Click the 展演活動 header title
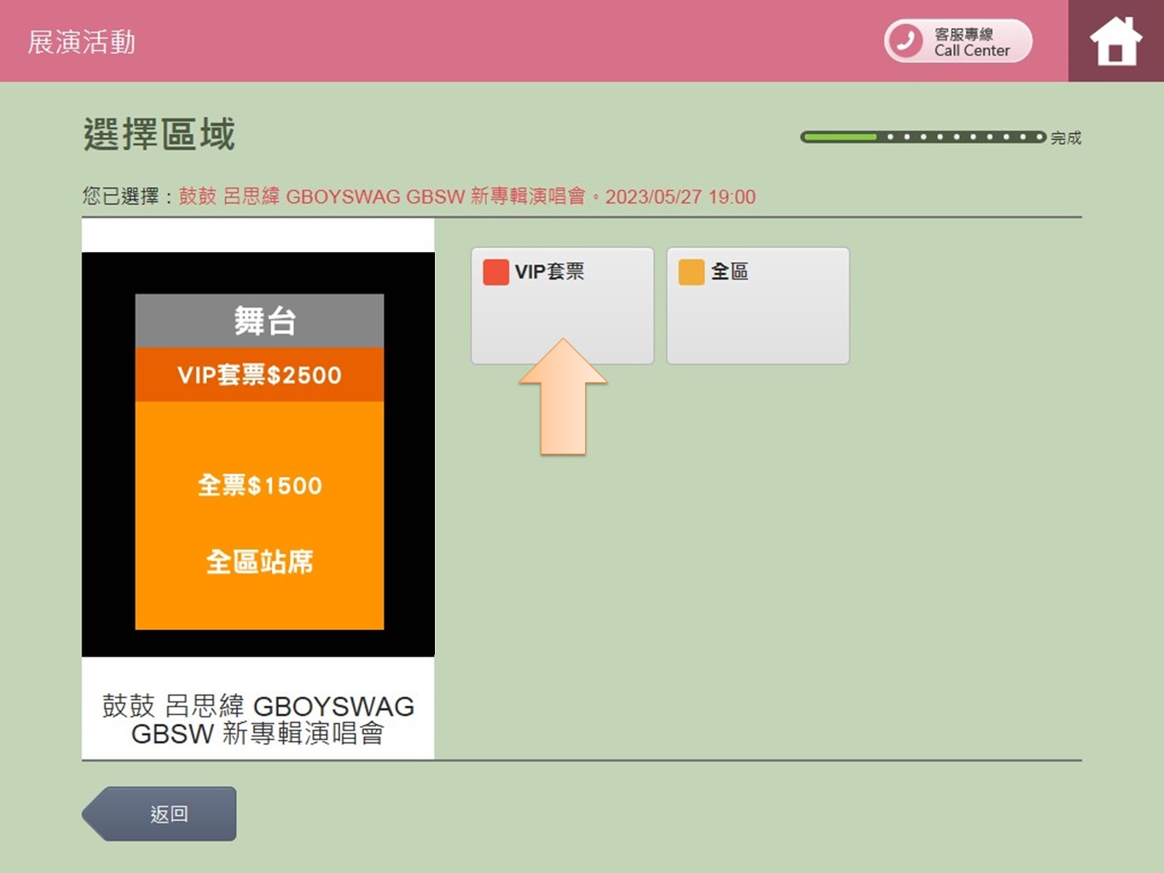The height and width of the screenshot is (873, 1164). 82,42
